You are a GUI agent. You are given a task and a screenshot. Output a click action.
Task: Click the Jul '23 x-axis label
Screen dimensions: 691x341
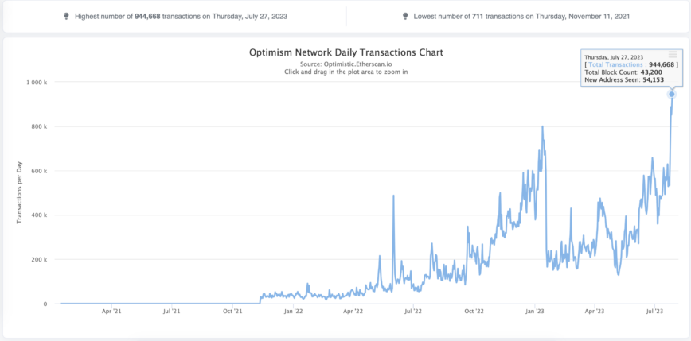(x=654, y=311)
